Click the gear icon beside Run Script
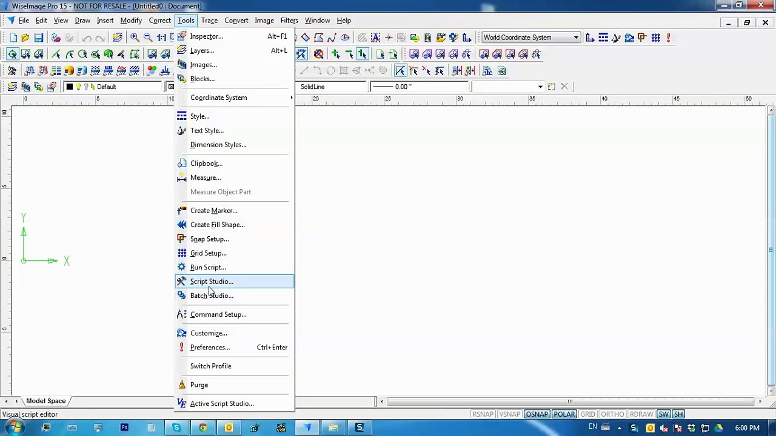 [182, 267]
